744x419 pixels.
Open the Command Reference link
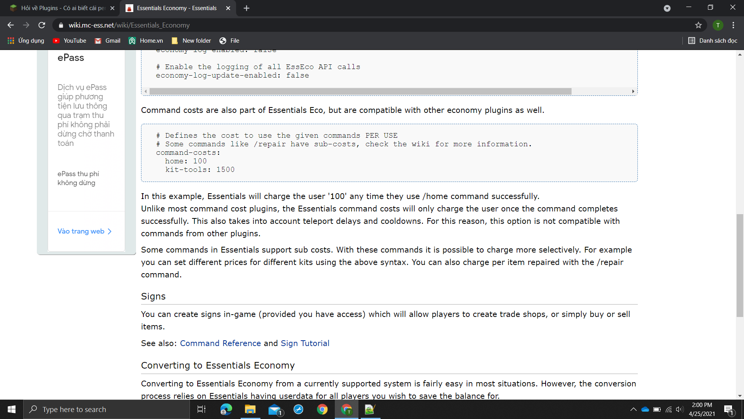click(220, 343)
